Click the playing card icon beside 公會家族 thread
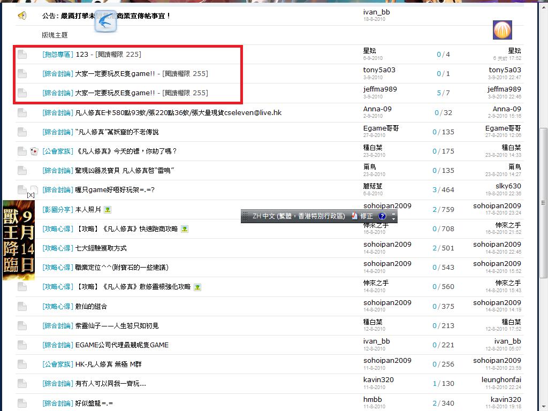 34,151
